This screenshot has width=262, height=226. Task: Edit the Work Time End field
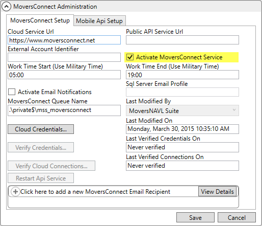pyautogui.click(x=182, y=75)
